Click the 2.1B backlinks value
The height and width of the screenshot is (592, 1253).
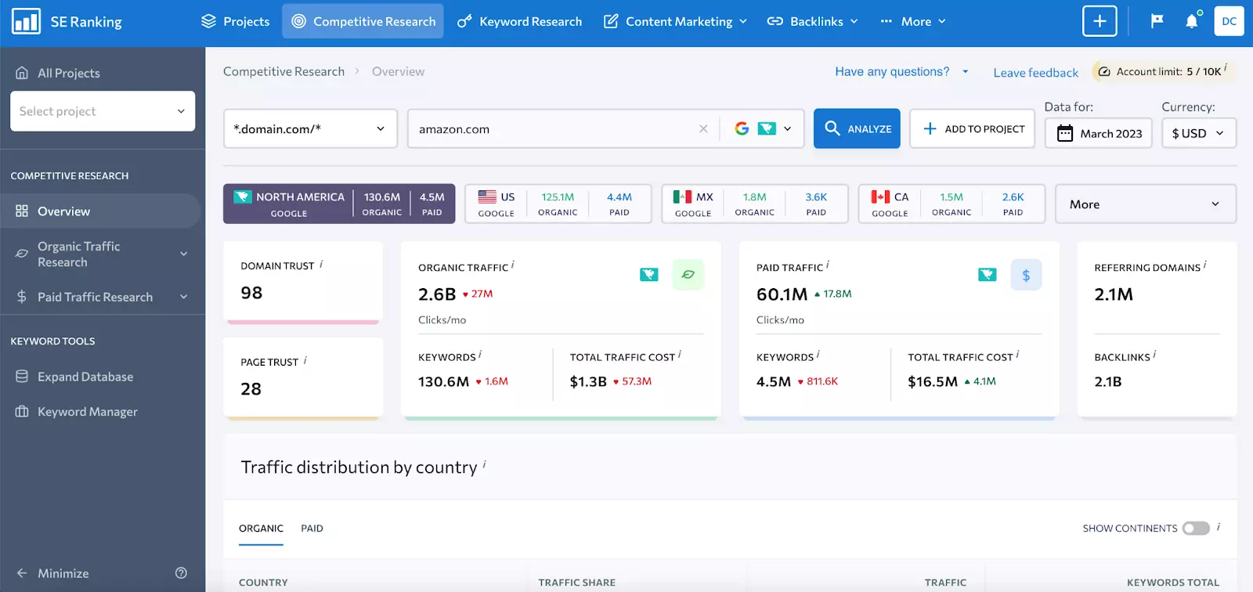[x=1108, y=381]
